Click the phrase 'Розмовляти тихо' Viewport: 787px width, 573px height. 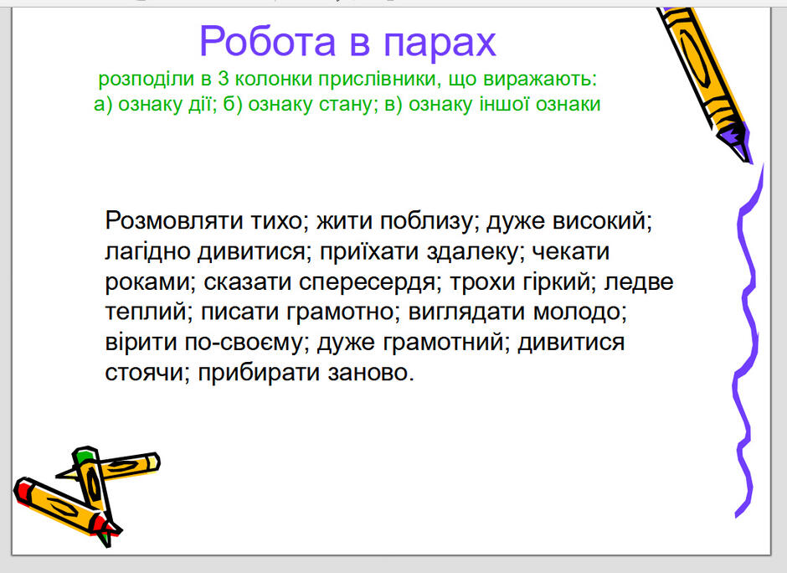pyautogui.click(x=203, y=221)
